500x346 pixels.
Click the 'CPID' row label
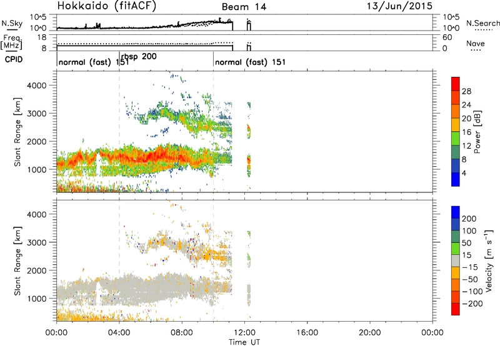click(14, 59)
